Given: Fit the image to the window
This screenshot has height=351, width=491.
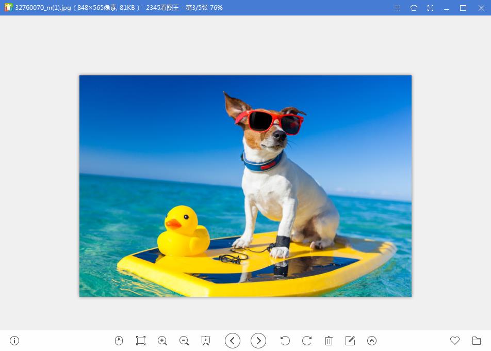Looking at the screenshot, I should (x=140, y=341).
